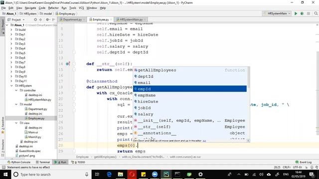Choose email from the completion list
Viewport: 319px width, 179px height.
click(x=190, y=83)
